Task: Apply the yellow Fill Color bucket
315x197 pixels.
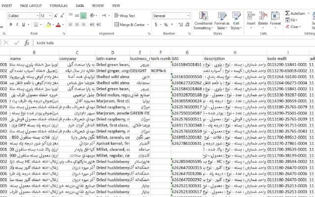Action: [48, 25]
